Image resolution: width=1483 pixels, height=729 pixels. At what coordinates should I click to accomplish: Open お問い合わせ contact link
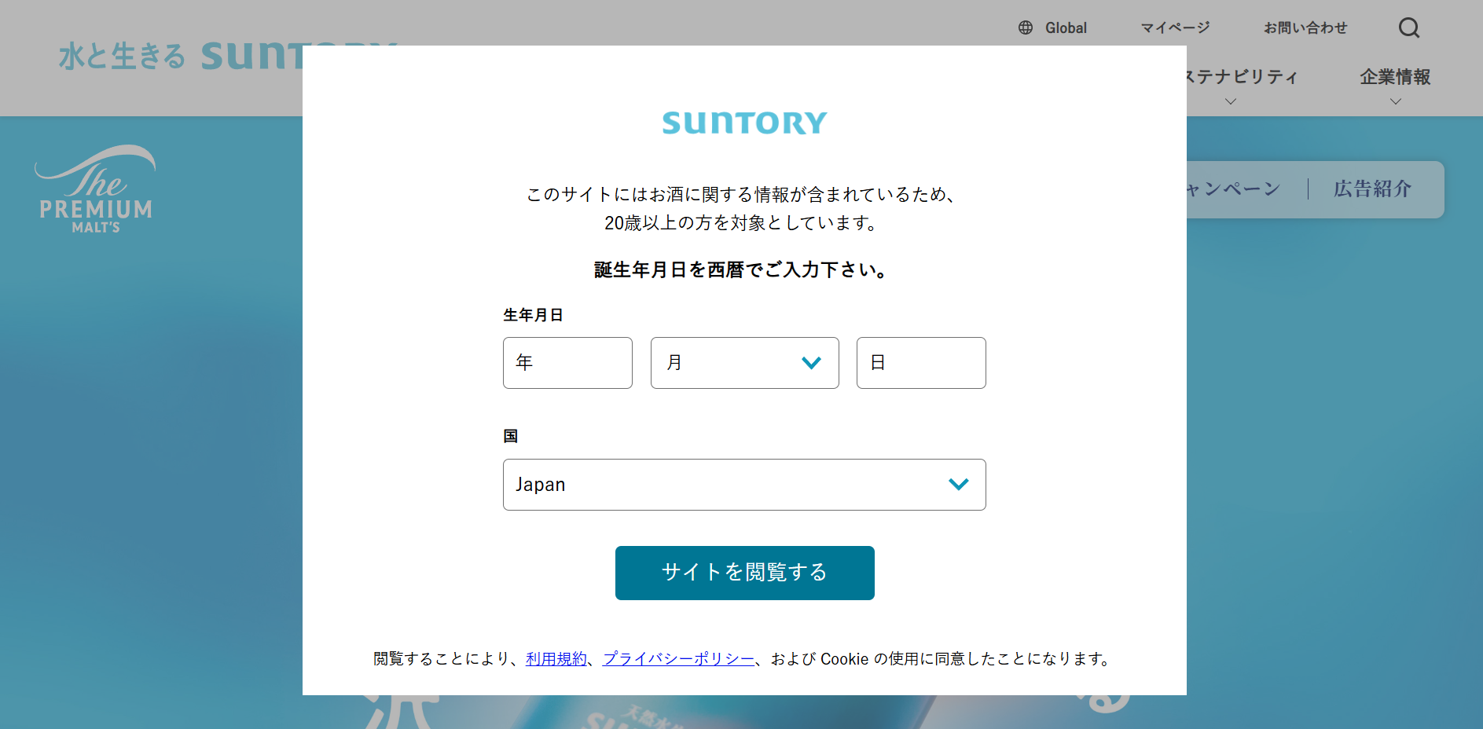(1305, 27)
